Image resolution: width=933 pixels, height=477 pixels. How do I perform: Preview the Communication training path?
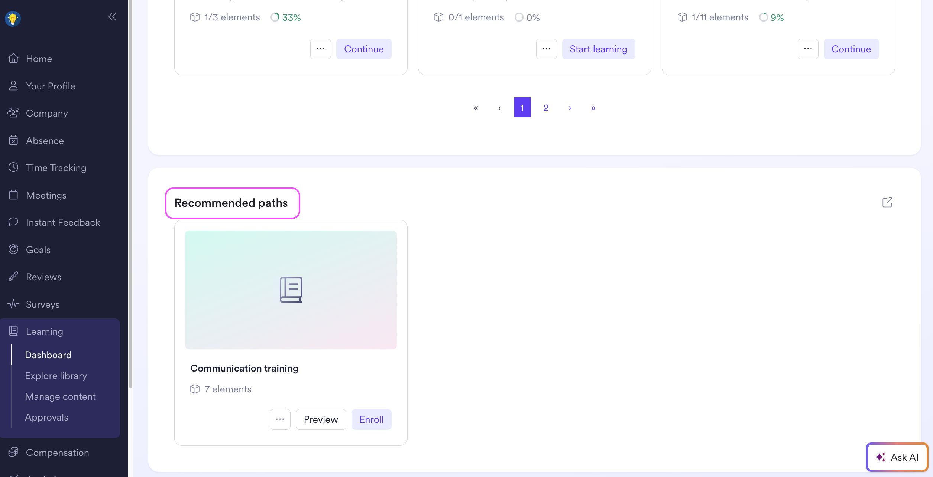click(x=321, y=419)
